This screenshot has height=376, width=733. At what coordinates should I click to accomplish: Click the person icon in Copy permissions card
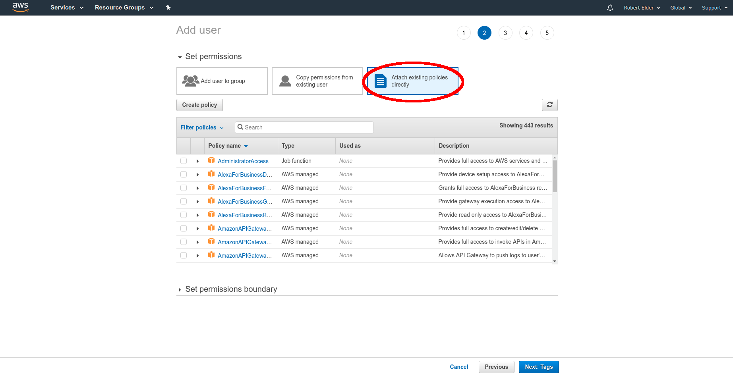tap(285, 81)
